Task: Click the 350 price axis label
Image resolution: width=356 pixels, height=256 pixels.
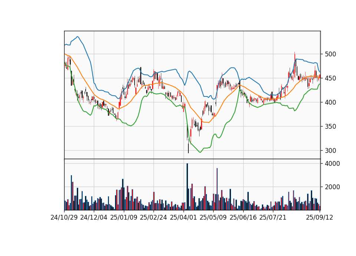Action: (x=330, y=127)
